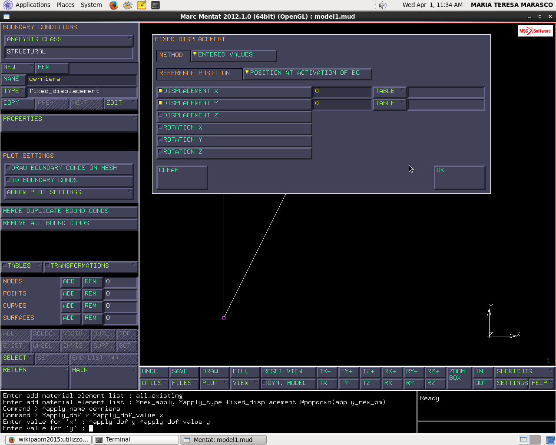Image resolution: width=556 pixels, height=445 pixels.
Task: Click OK in Fixed Displacement dialog
Action: click(460, 177)
